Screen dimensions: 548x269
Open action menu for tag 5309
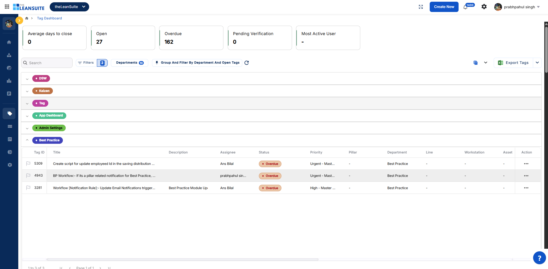(x=526, y=164)
